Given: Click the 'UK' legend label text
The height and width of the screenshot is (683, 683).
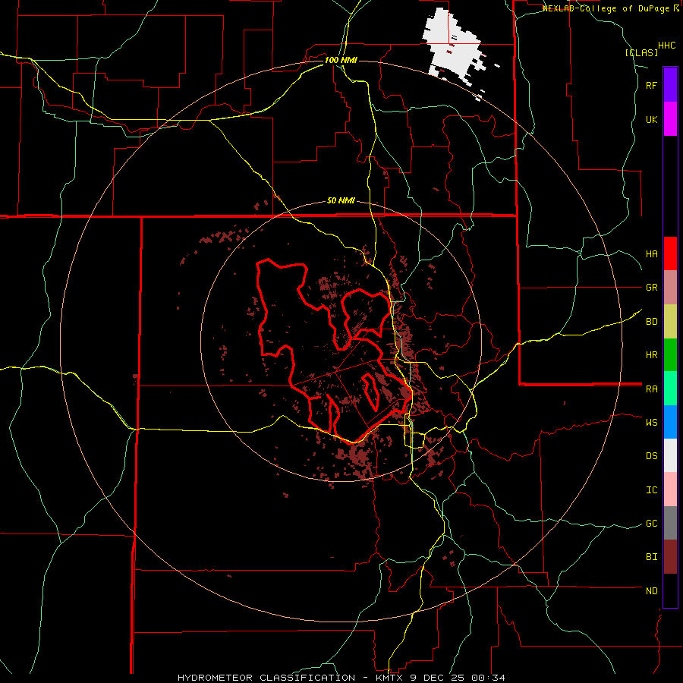Looking at the screenshot, I should [651, 119].
